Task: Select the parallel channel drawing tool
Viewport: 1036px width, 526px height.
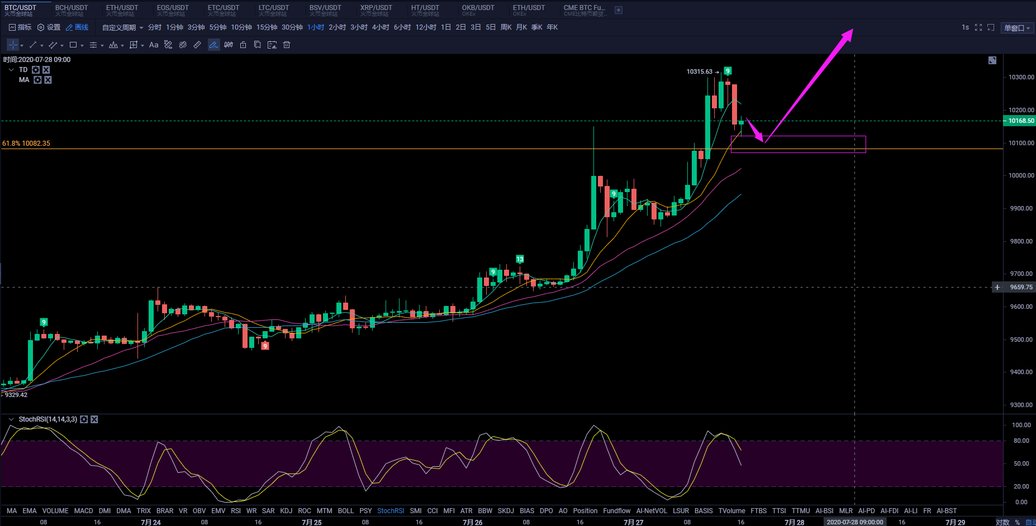Action: click(x=53, y=45)
